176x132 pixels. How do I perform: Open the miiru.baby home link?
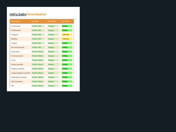tap(18, 14)
